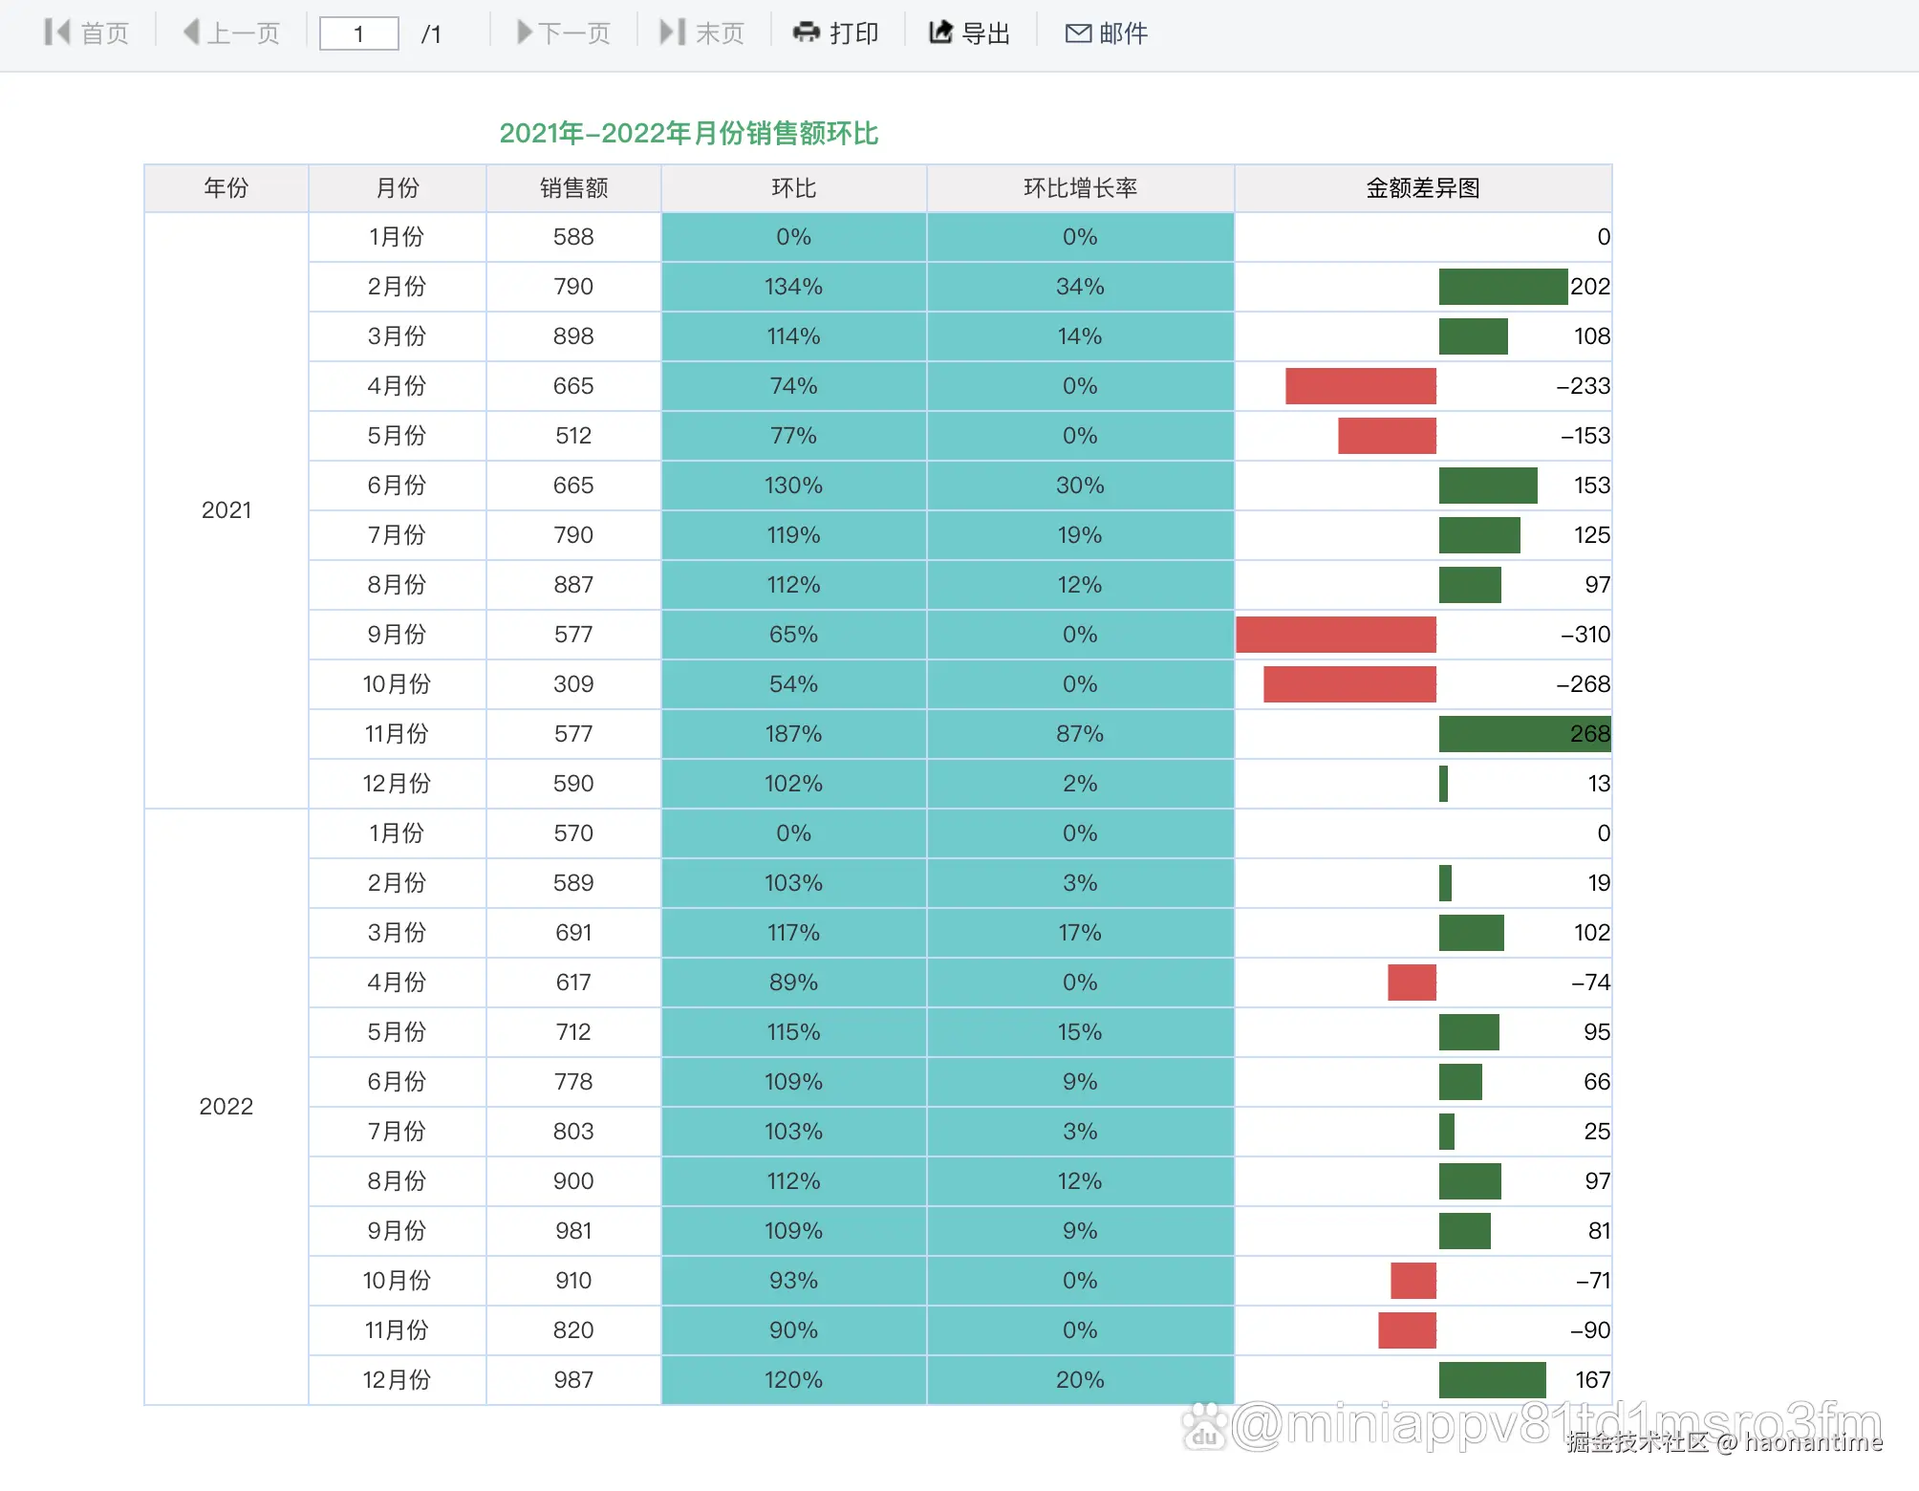Click into the page number input field
1919x1491 pixels.
(358, 34)
